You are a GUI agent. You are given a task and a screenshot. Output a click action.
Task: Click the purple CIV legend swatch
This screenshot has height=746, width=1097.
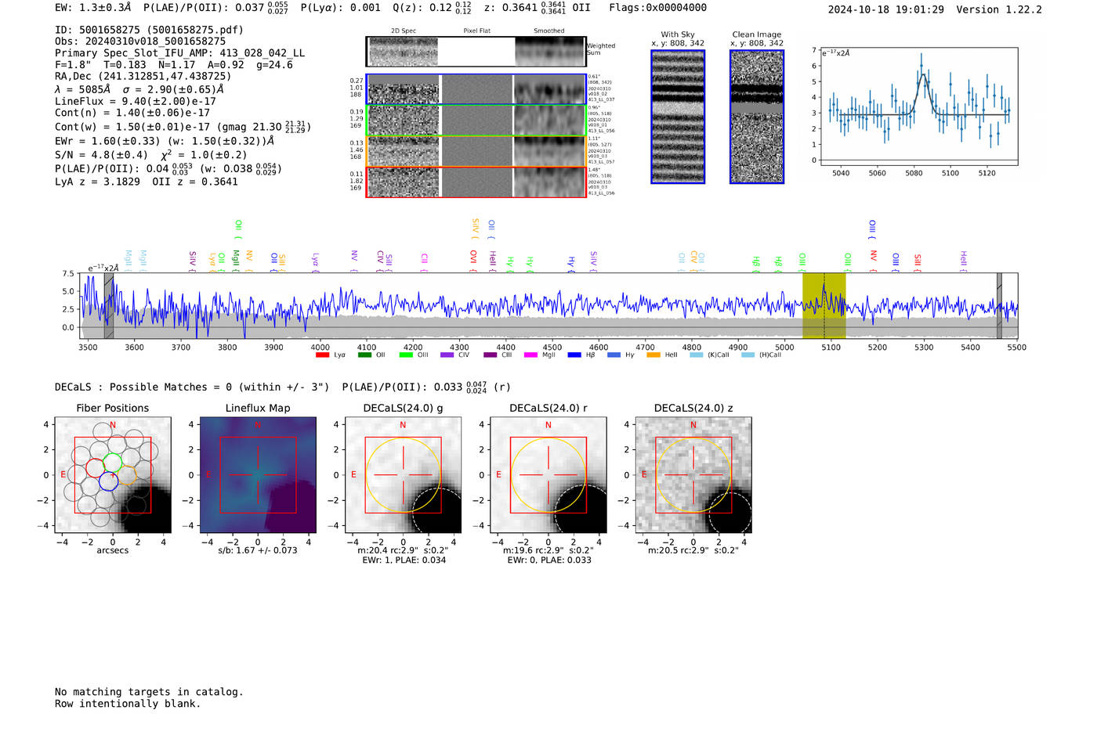pos(447,355)
